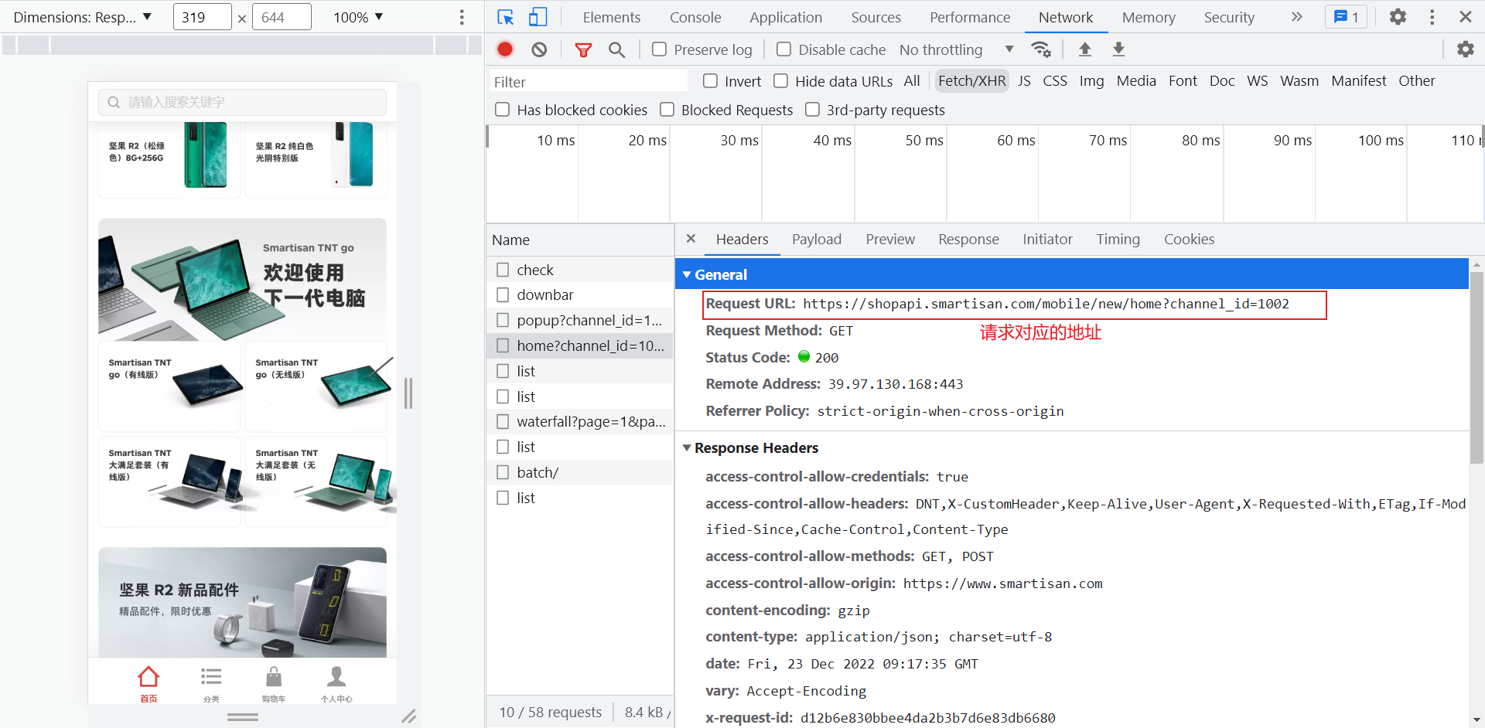Export HAR file with download arrow
Viewport: 1485px width, 728px height.
[1118, 49]
